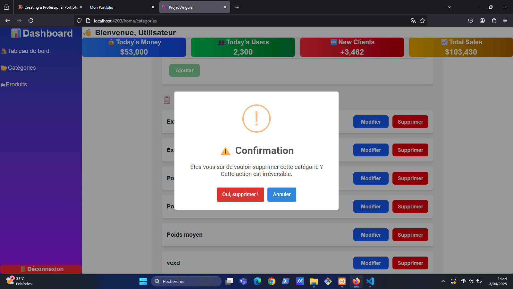Open Task View on the taskbar
The height and width of the screenshot is (289, 513).
pyautogui.click(x=229, y=281)
